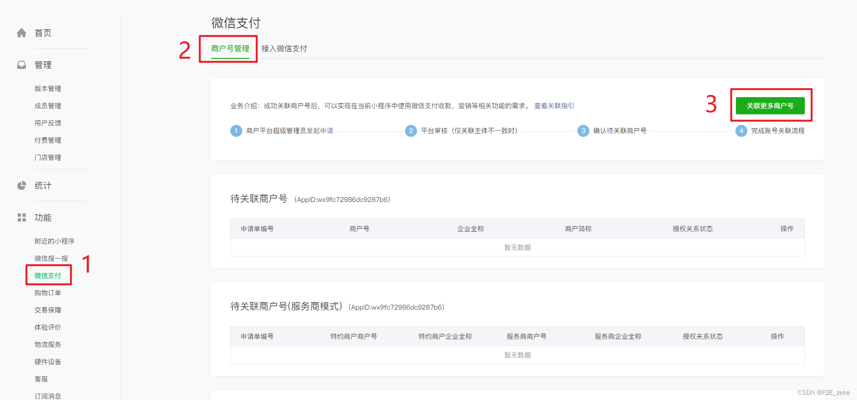This screenshot has height=400, width=857.
Task: Click the 商户简称 column header
Action: 578,229
